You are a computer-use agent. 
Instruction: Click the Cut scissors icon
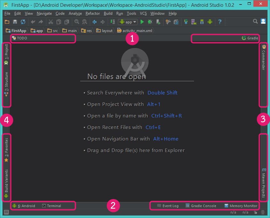pos(50,22)
